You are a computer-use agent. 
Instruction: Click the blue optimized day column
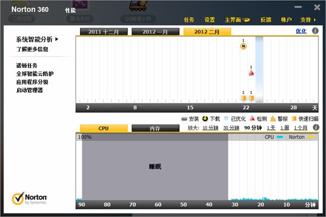[259, 70]
